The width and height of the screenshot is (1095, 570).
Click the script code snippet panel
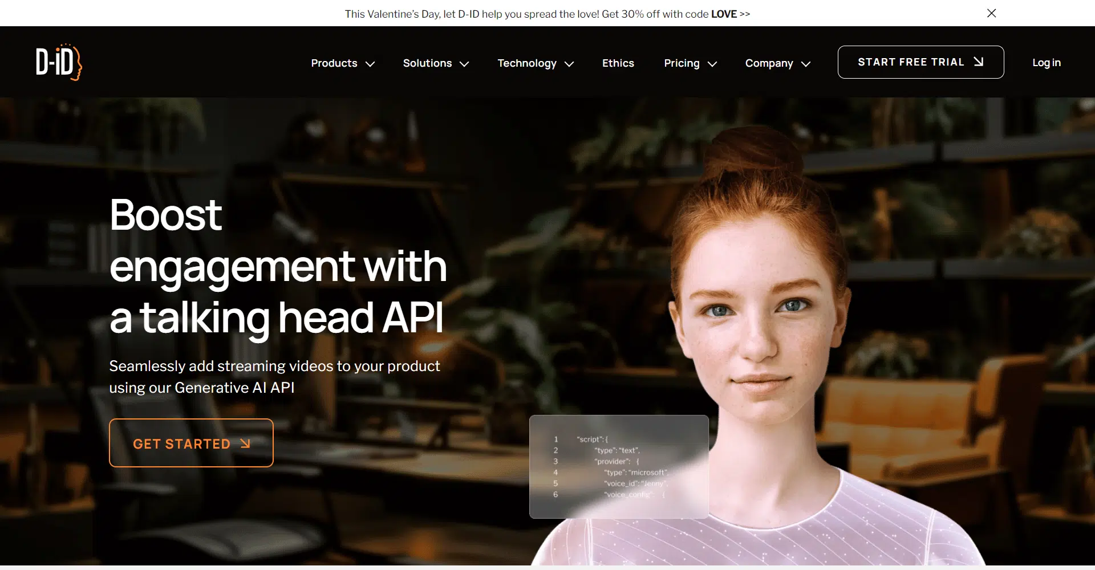pos(618,466)
